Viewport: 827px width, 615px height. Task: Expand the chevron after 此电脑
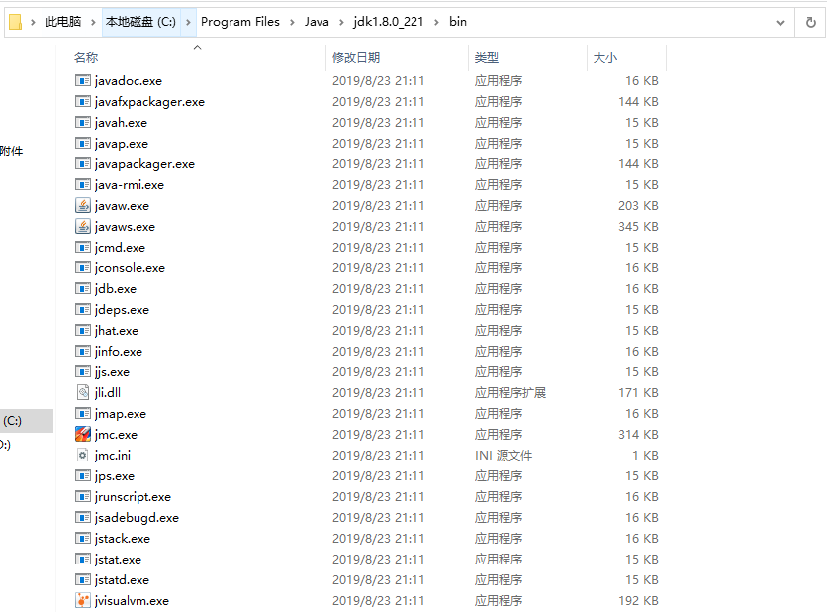tap(93, 22)
